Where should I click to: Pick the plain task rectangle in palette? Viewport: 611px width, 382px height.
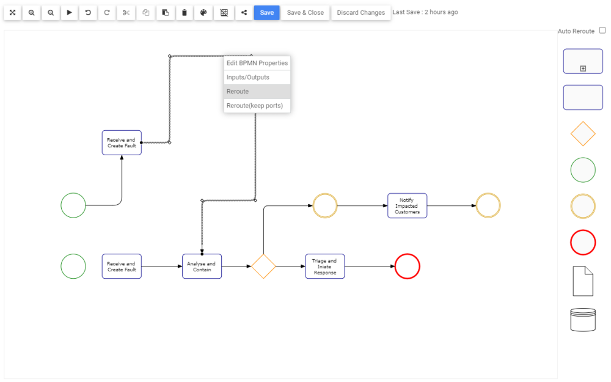pos(583,97)
